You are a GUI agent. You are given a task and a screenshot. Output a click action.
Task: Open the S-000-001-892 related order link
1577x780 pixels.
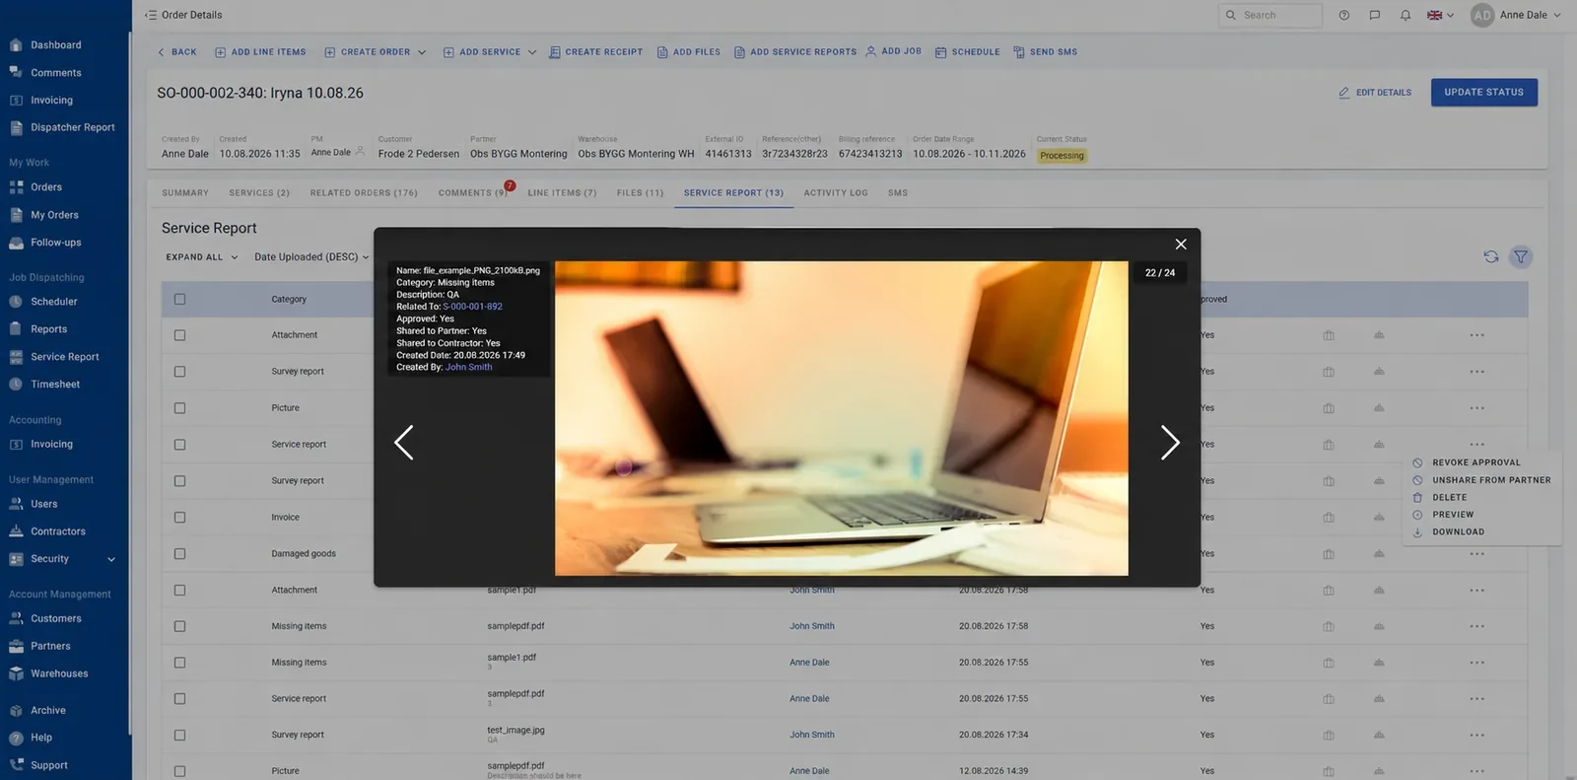click(x=472, y=307)
